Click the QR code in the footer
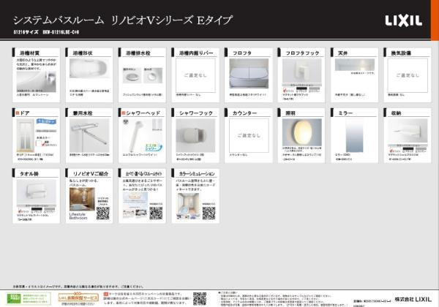This screenshot has height=307, width=439. click(200, 299)
